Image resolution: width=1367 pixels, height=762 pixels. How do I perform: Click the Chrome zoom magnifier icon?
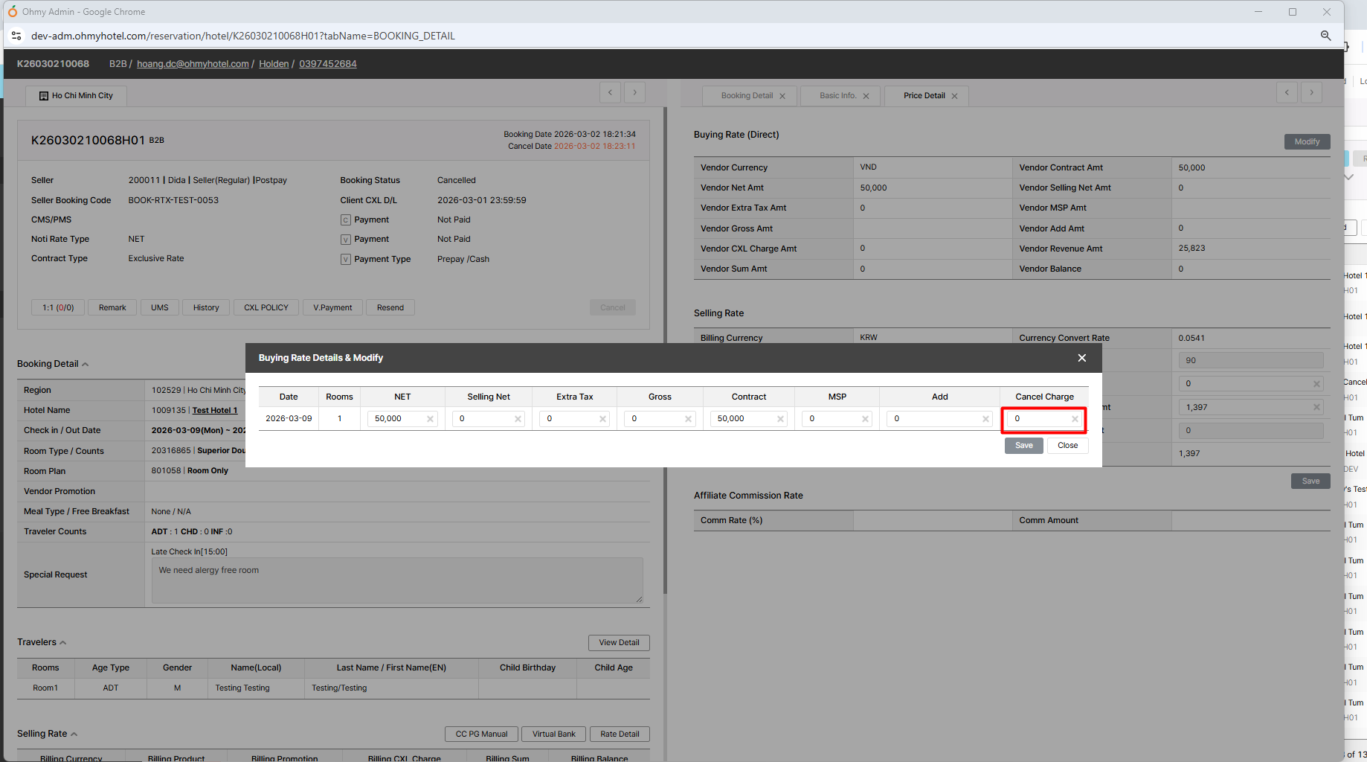click(1325, 36)
